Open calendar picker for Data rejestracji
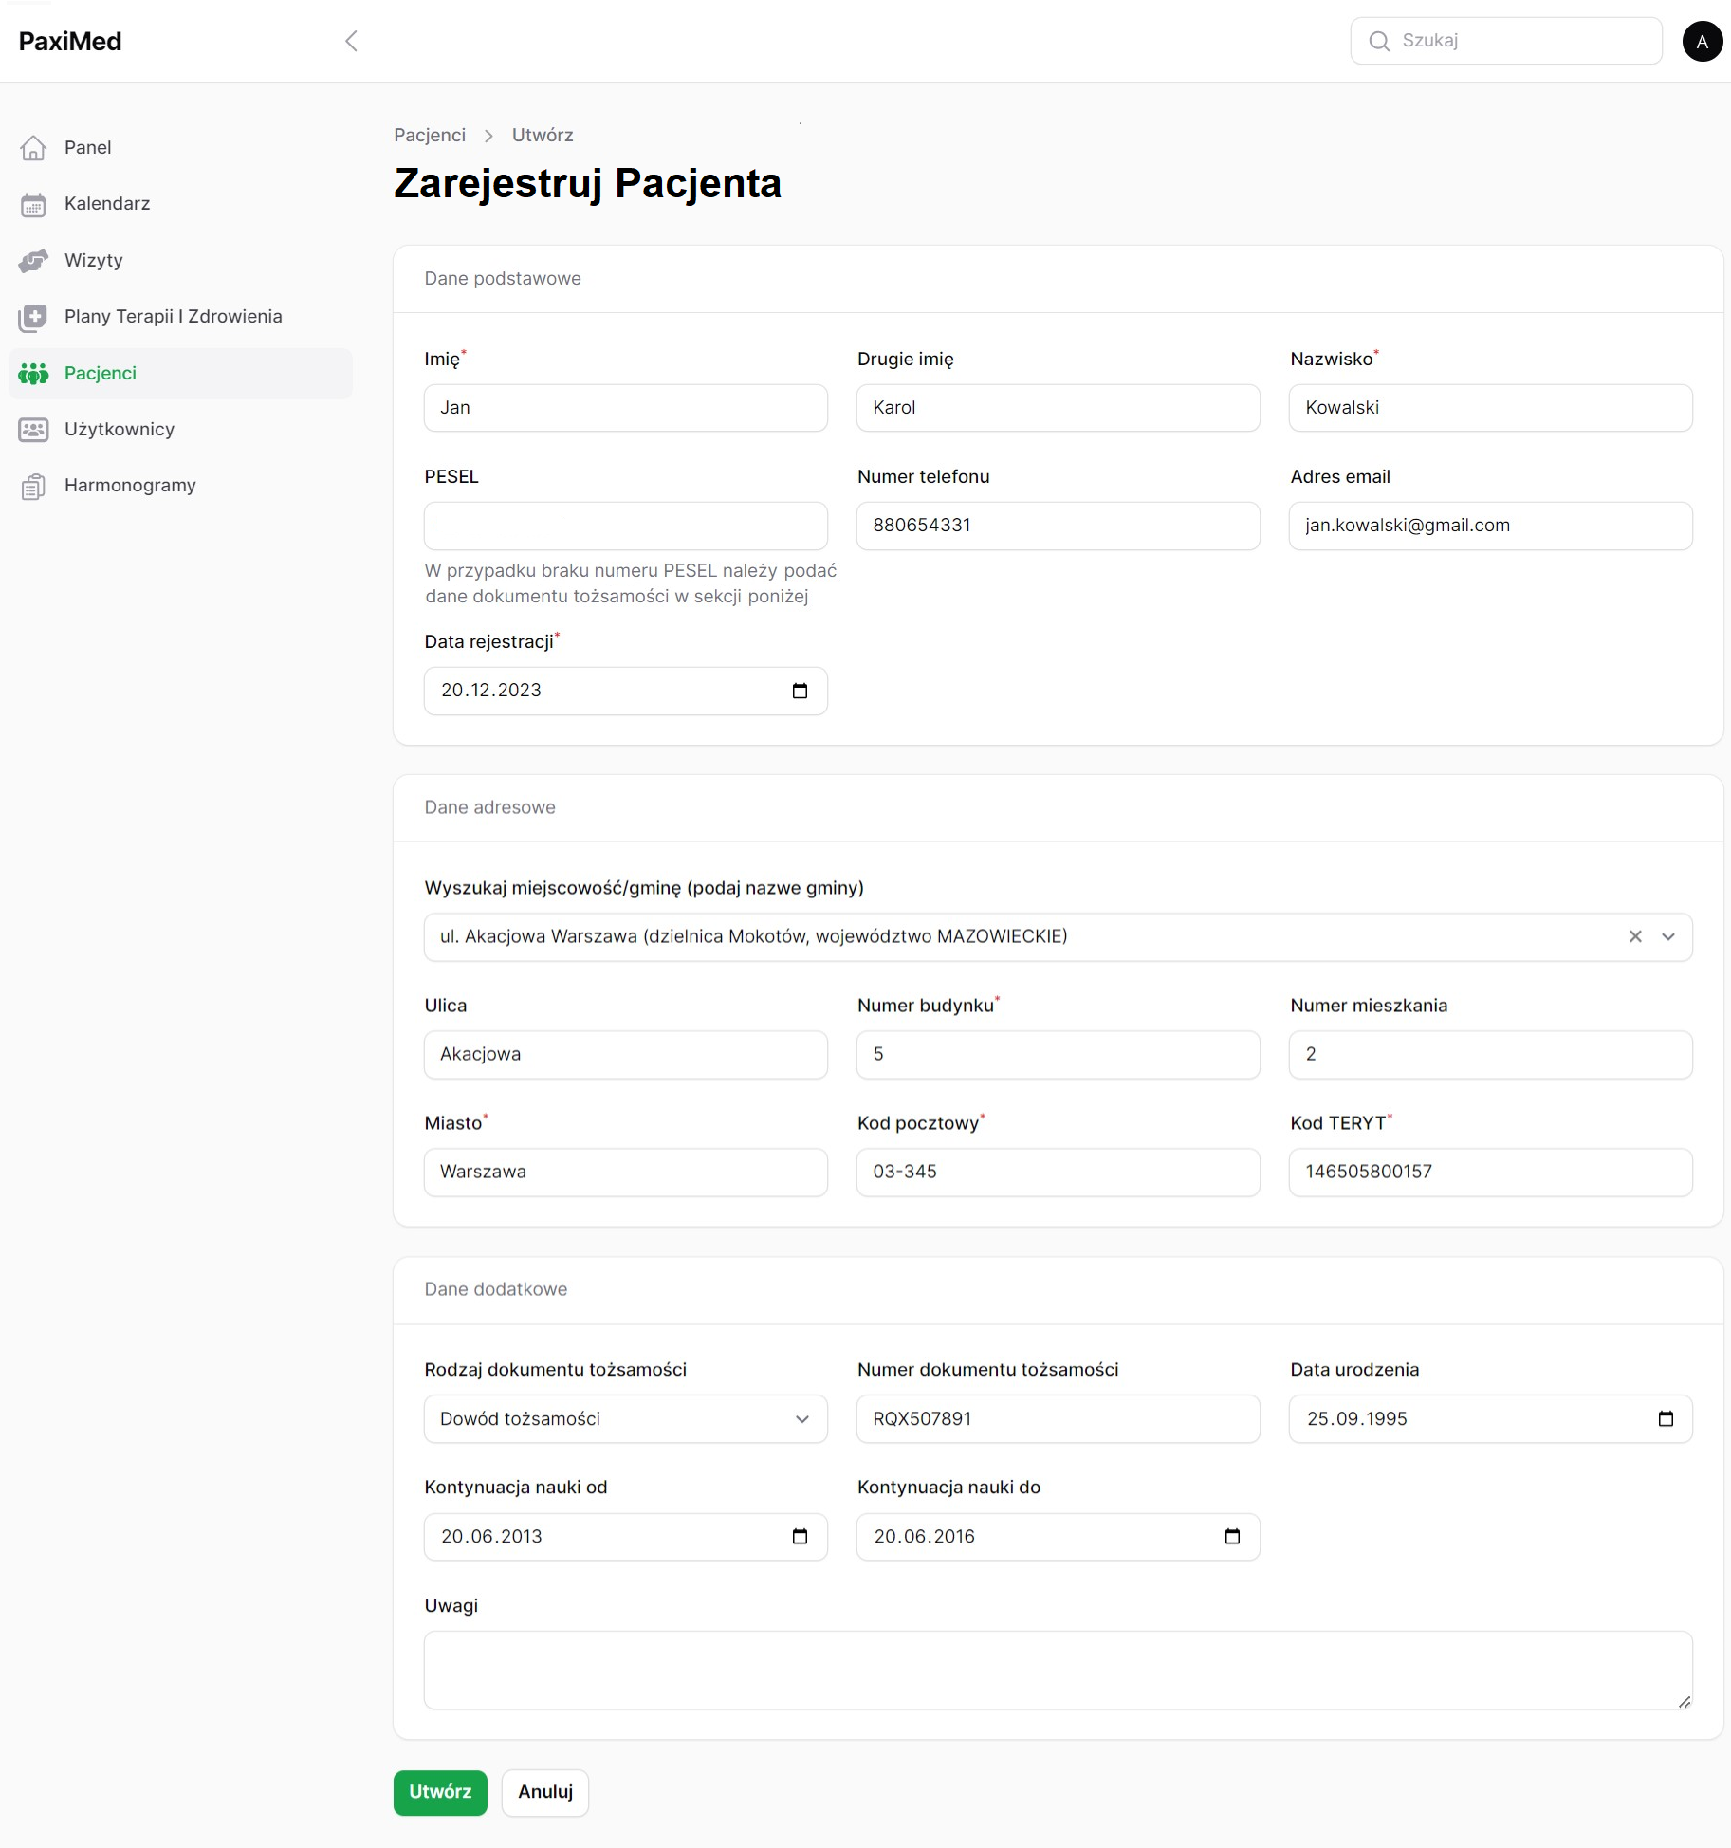Screen dimensions: 1731x1848 pyautogui.click(x=800, y=691)
